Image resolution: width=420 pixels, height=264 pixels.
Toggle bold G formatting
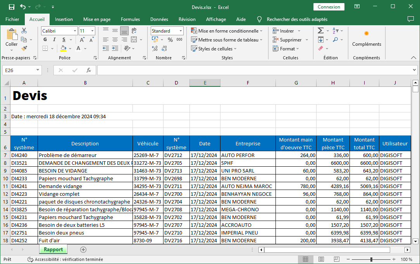(x=45, y=40)
